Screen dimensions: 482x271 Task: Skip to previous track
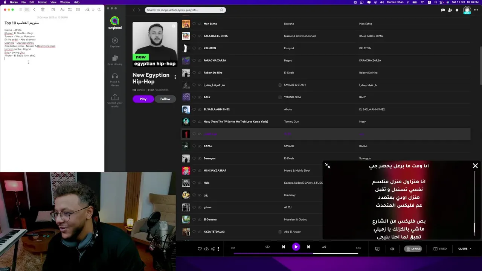283,247
